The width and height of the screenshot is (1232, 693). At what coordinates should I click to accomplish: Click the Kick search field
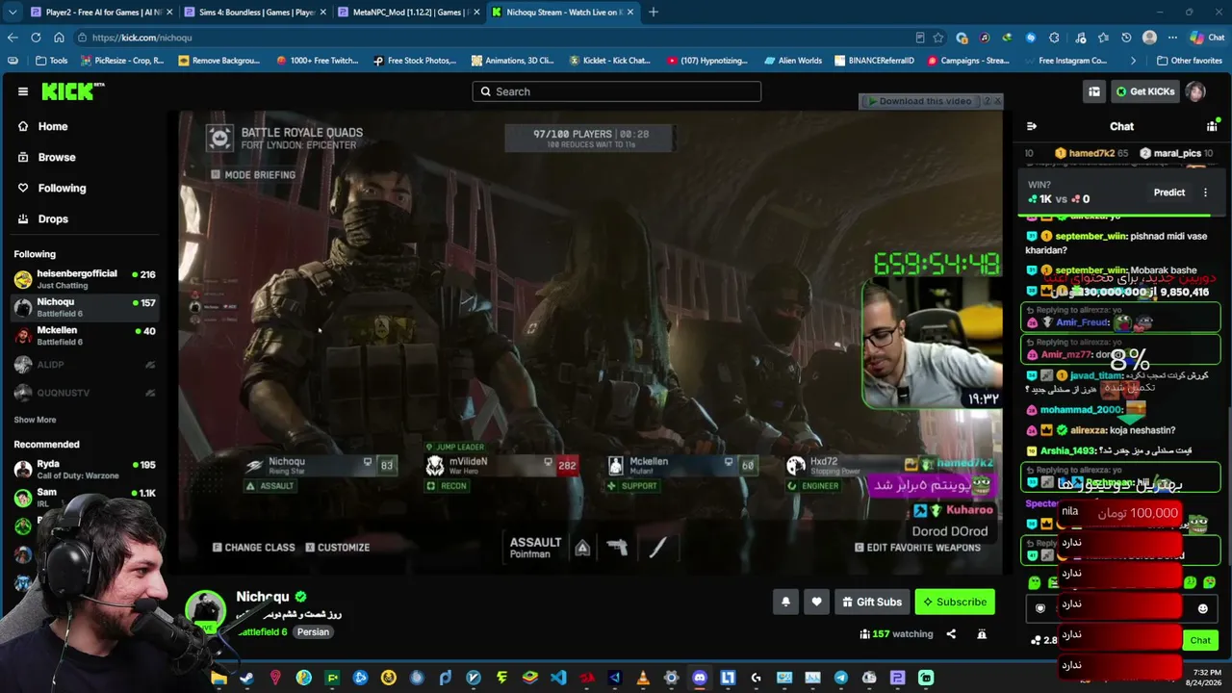pyautogui.click(x=617, y=91)
